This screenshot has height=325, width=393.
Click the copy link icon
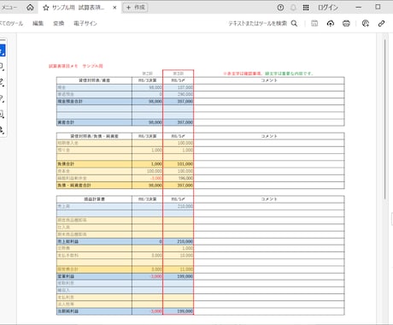point(381,23)
